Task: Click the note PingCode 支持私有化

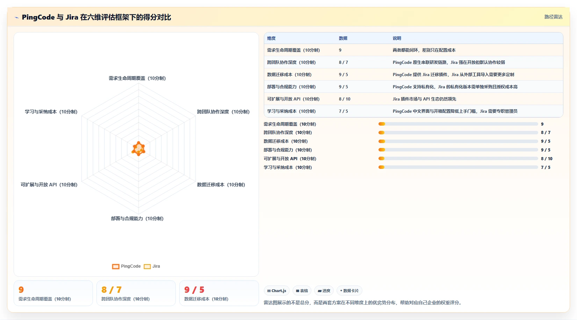Action: [455, 87]
